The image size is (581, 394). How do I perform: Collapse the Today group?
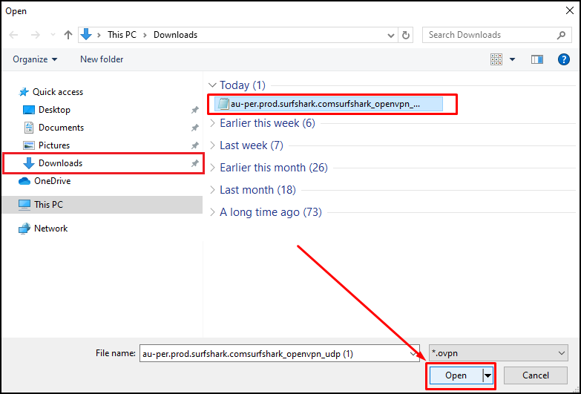(213, 85)
